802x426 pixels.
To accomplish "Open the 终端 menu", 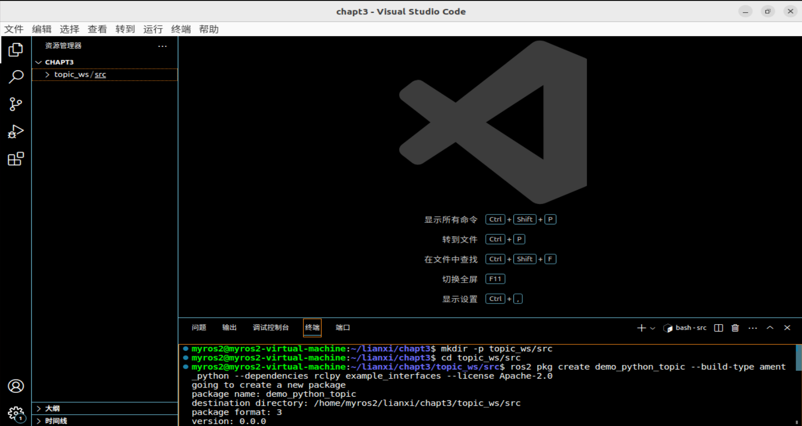I will pos(181,29).
